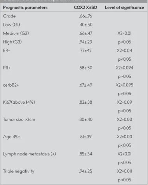Select the 'Tumor size >2cm' row label
The height and width of the screenshot is (185, 148).
pyautogui.click(x=19, y=119)
